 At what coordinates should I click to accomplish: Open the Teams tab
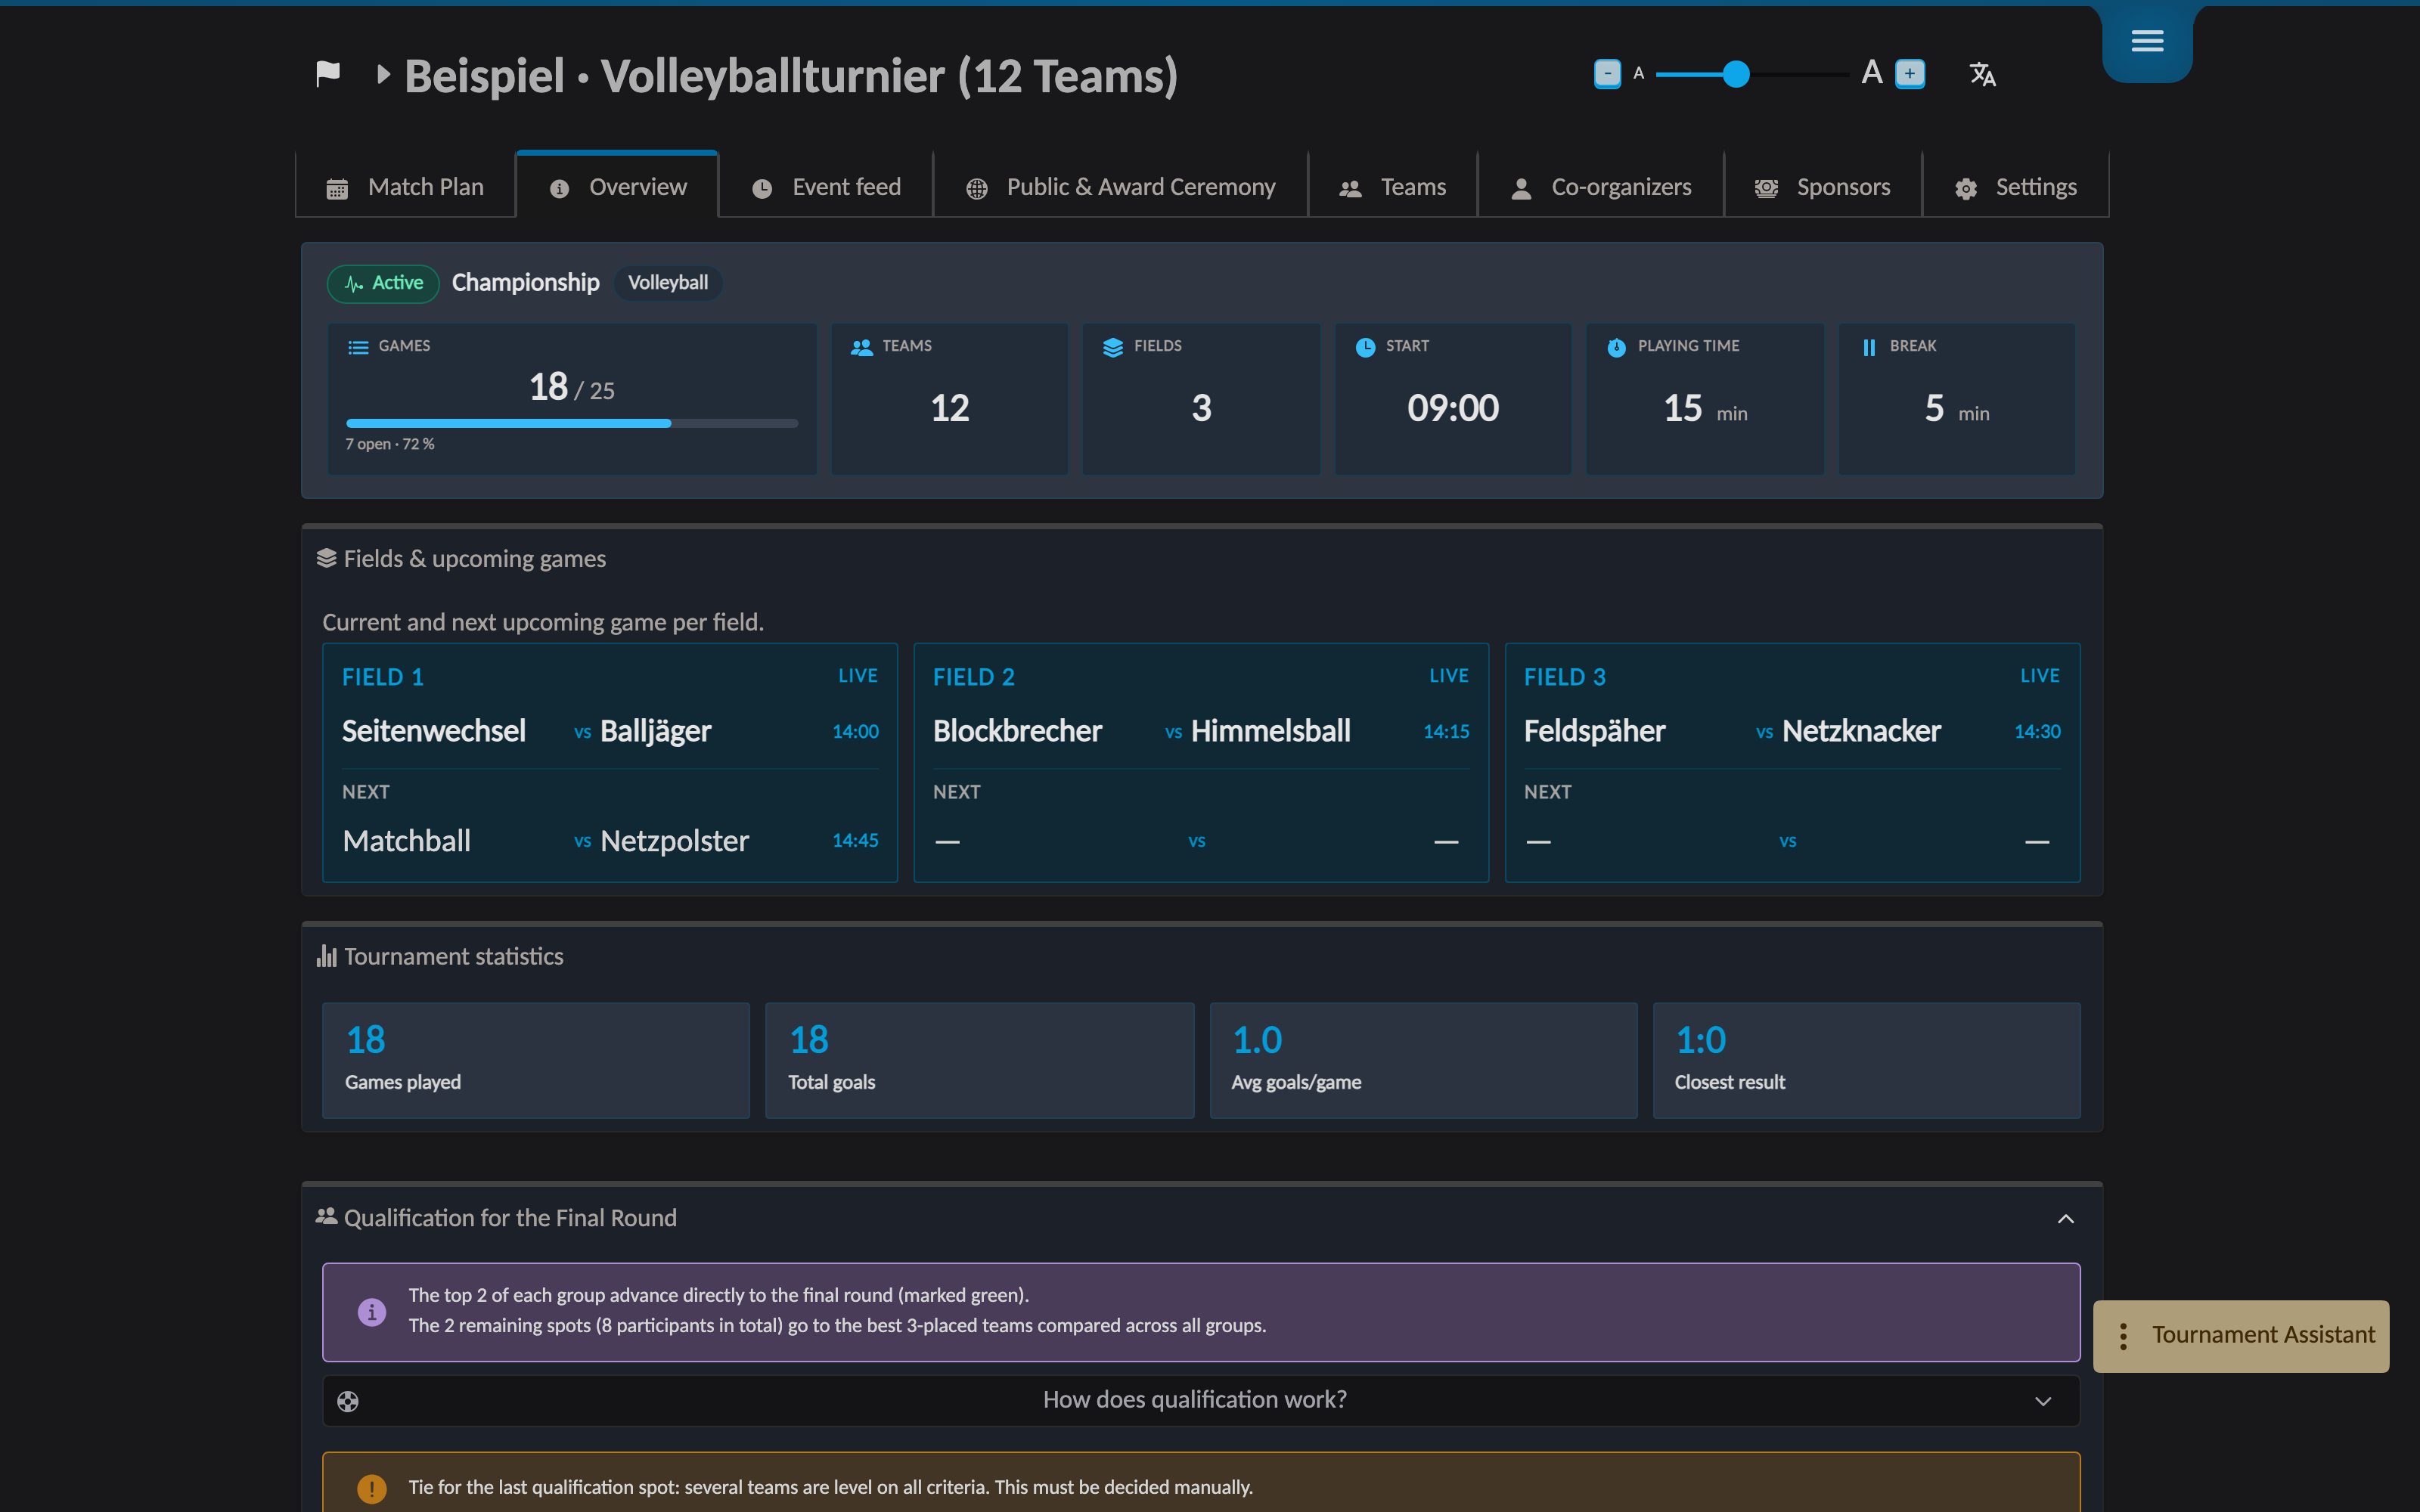tap(1393, 187)
